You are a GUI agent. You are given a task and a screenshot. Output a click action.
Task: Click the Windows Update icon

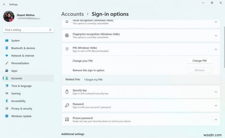(x=7, y=116)
